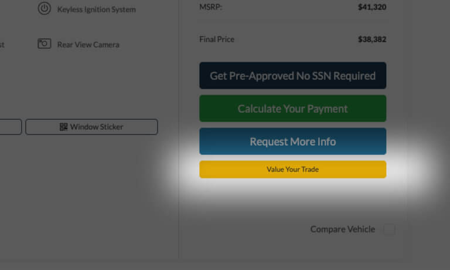This screenshot has width=450, height=270.
Task: Click the cut-off feature text at left edge
Action: [2, 45]
